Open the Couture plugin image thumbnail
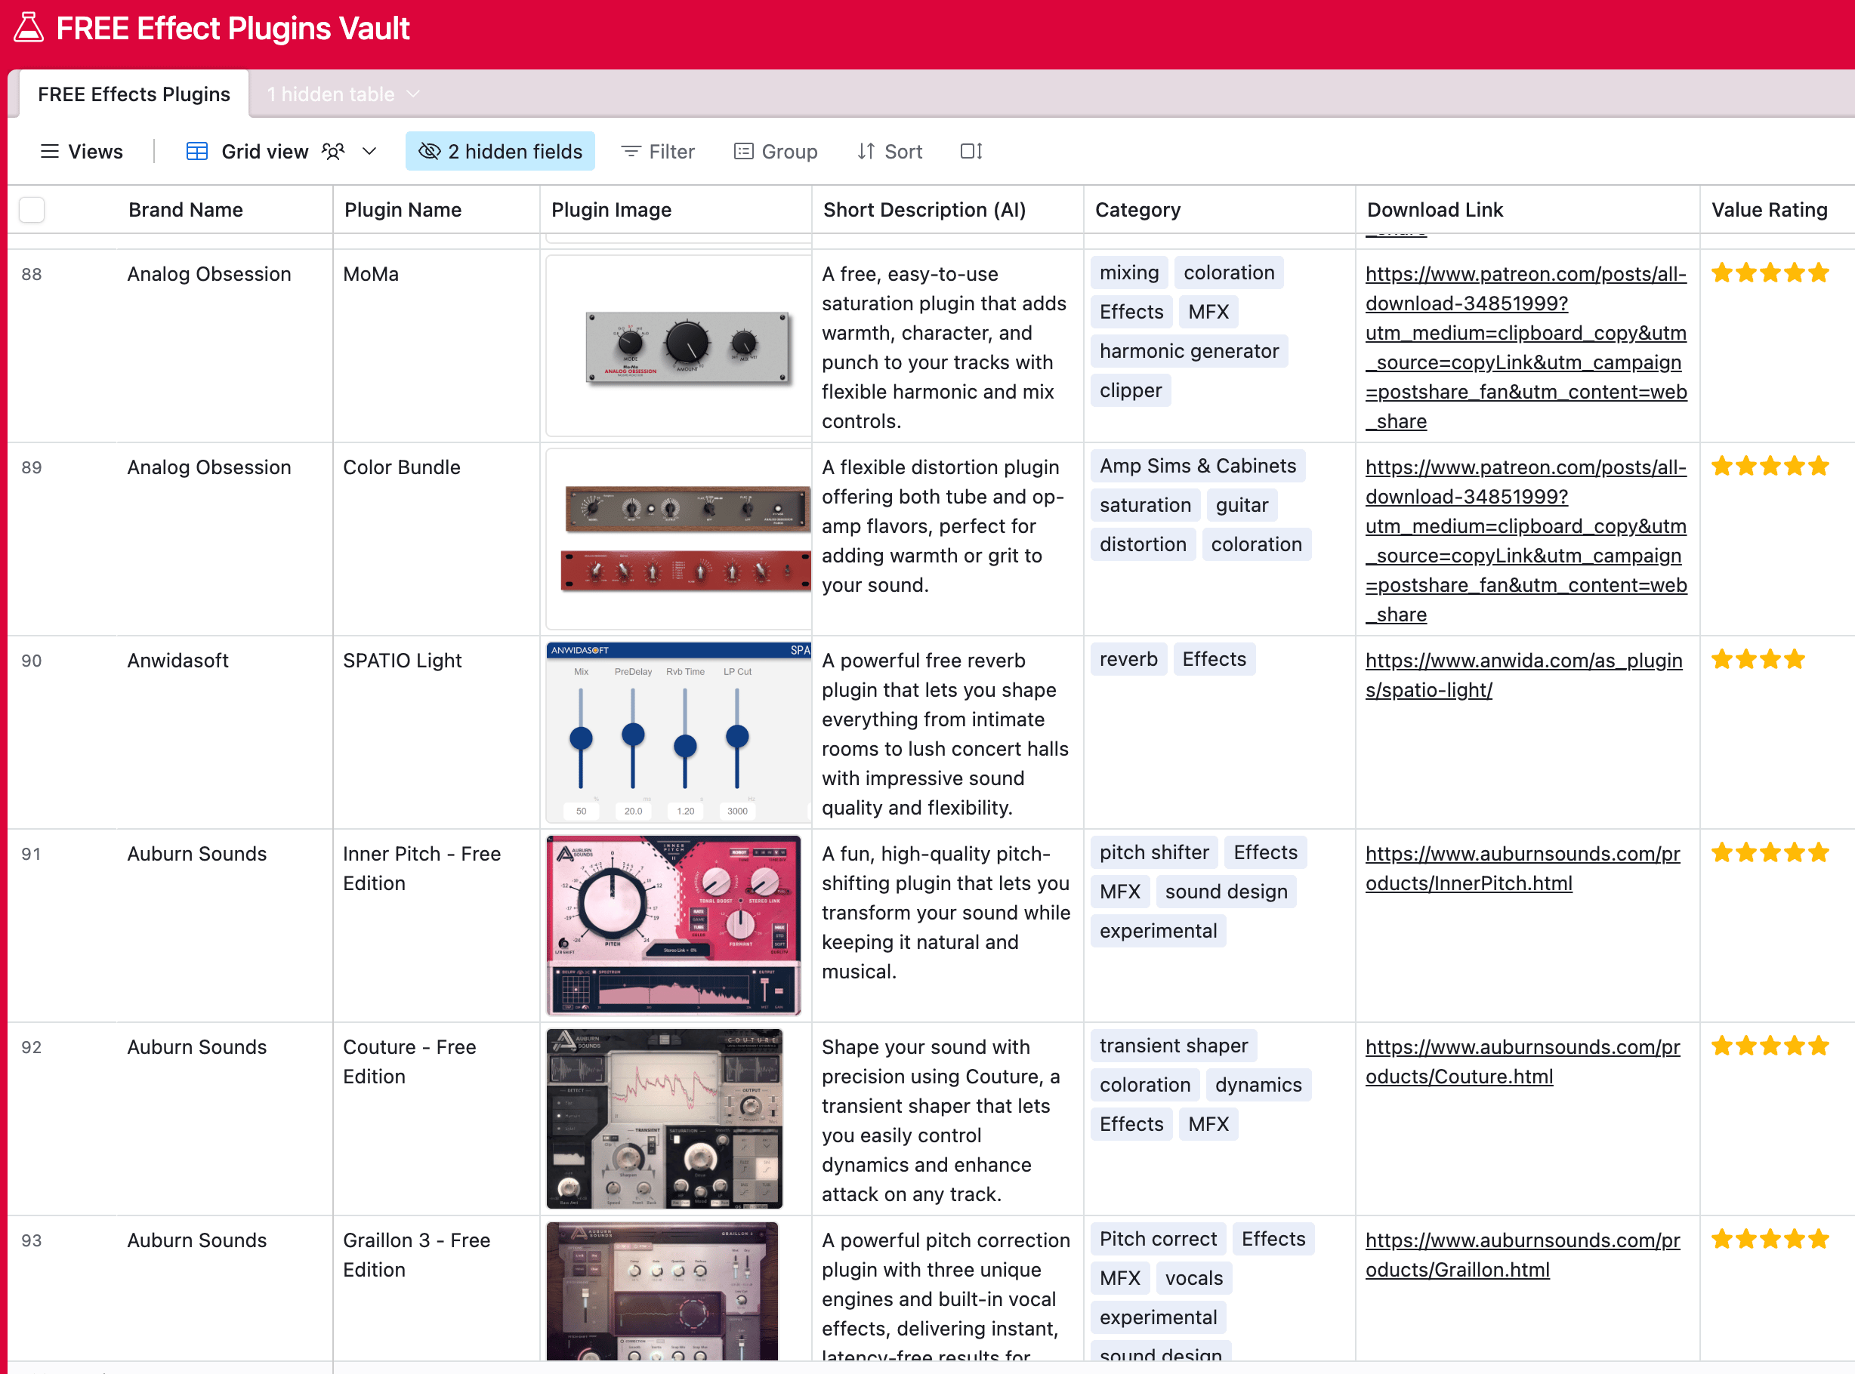Image resolution: width=1855 pixels, height=1374 pixels. (x=665, y=1118)
